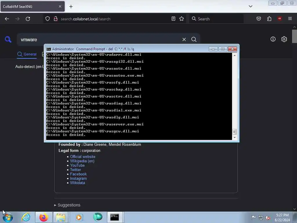Click the browser page scrollbar thumb

pos(294,36)
